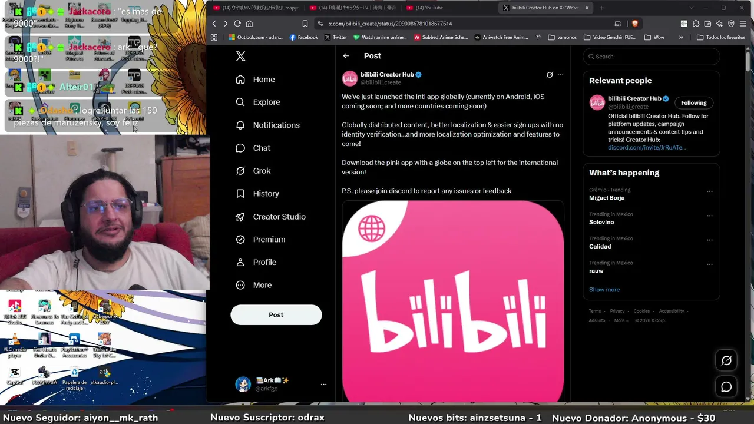Open the post's three-dot more menu
The image size is (754, 424).
click(x=560, y=75)
